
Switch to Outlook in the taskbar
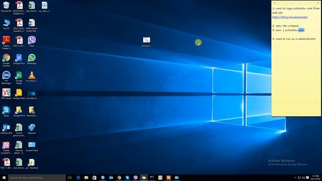[x=111, y=177]
